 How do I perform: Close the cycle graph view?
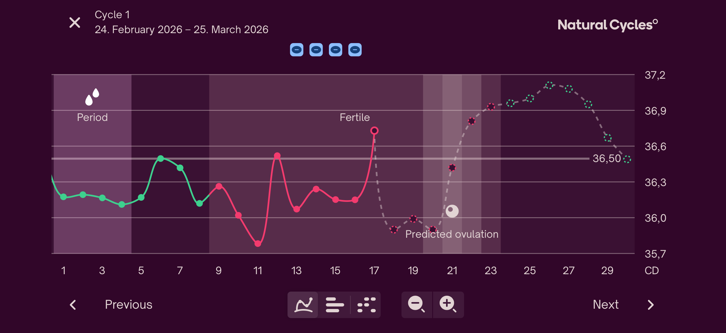click(x=75, y=23)
